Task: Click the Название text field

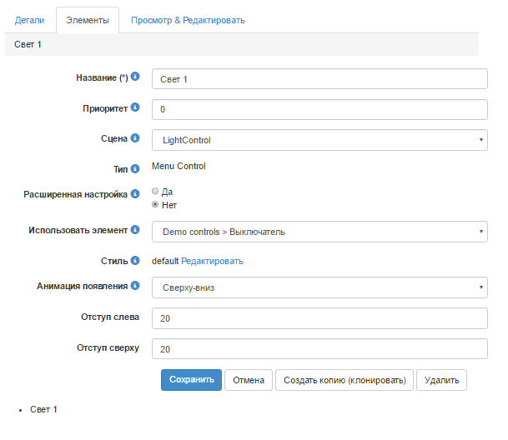Action: point(319,78)
